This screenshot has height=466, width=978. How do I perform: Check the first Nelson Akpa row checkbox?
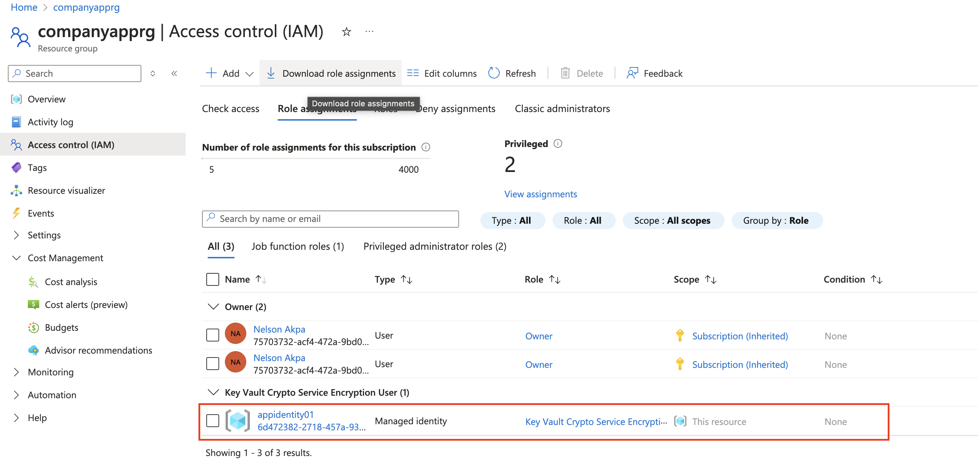coord(213,335)
